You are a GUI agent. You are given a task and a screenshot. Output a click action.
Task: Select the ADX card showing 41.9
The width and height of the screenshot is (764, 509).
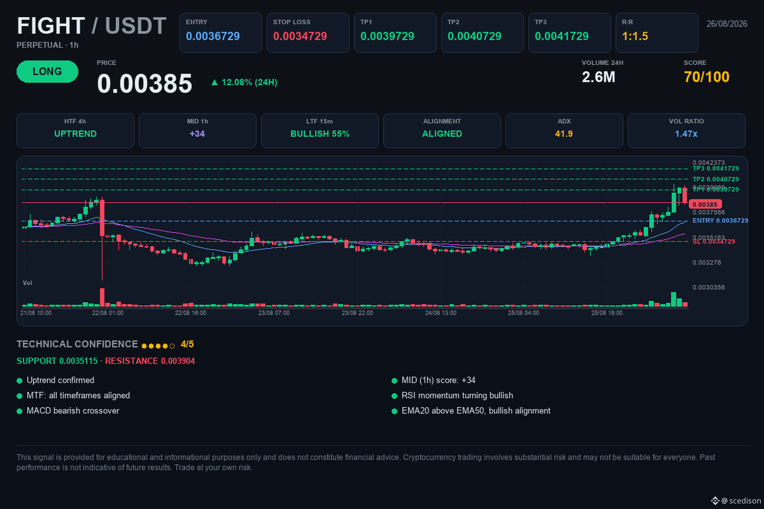click(x=564, y=131)
